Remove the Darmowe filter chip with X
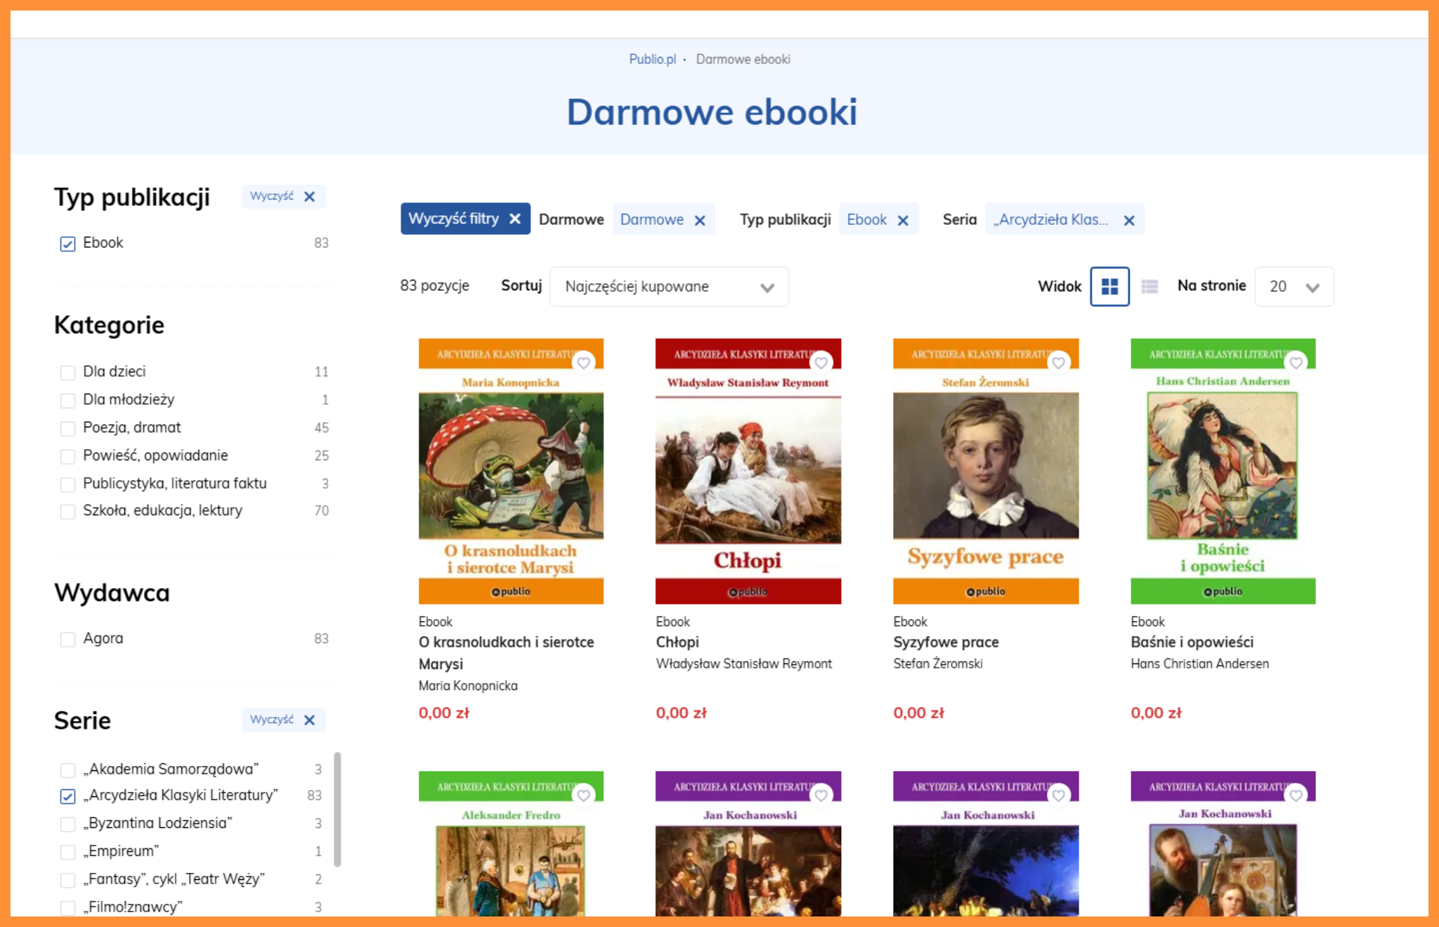 click(x=700, y=221)
